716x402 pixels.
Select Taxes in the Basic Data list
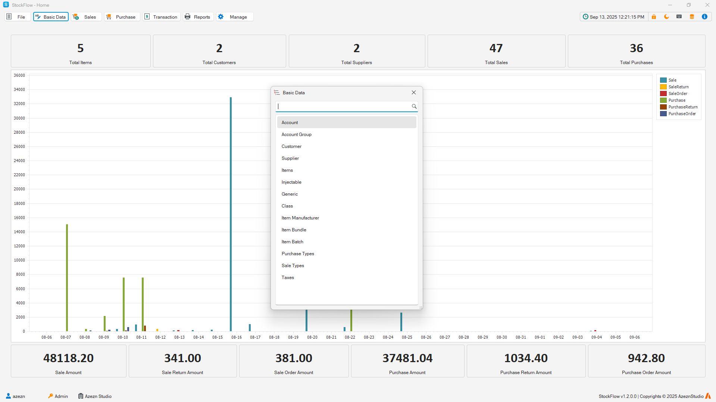tap(288, 278)
